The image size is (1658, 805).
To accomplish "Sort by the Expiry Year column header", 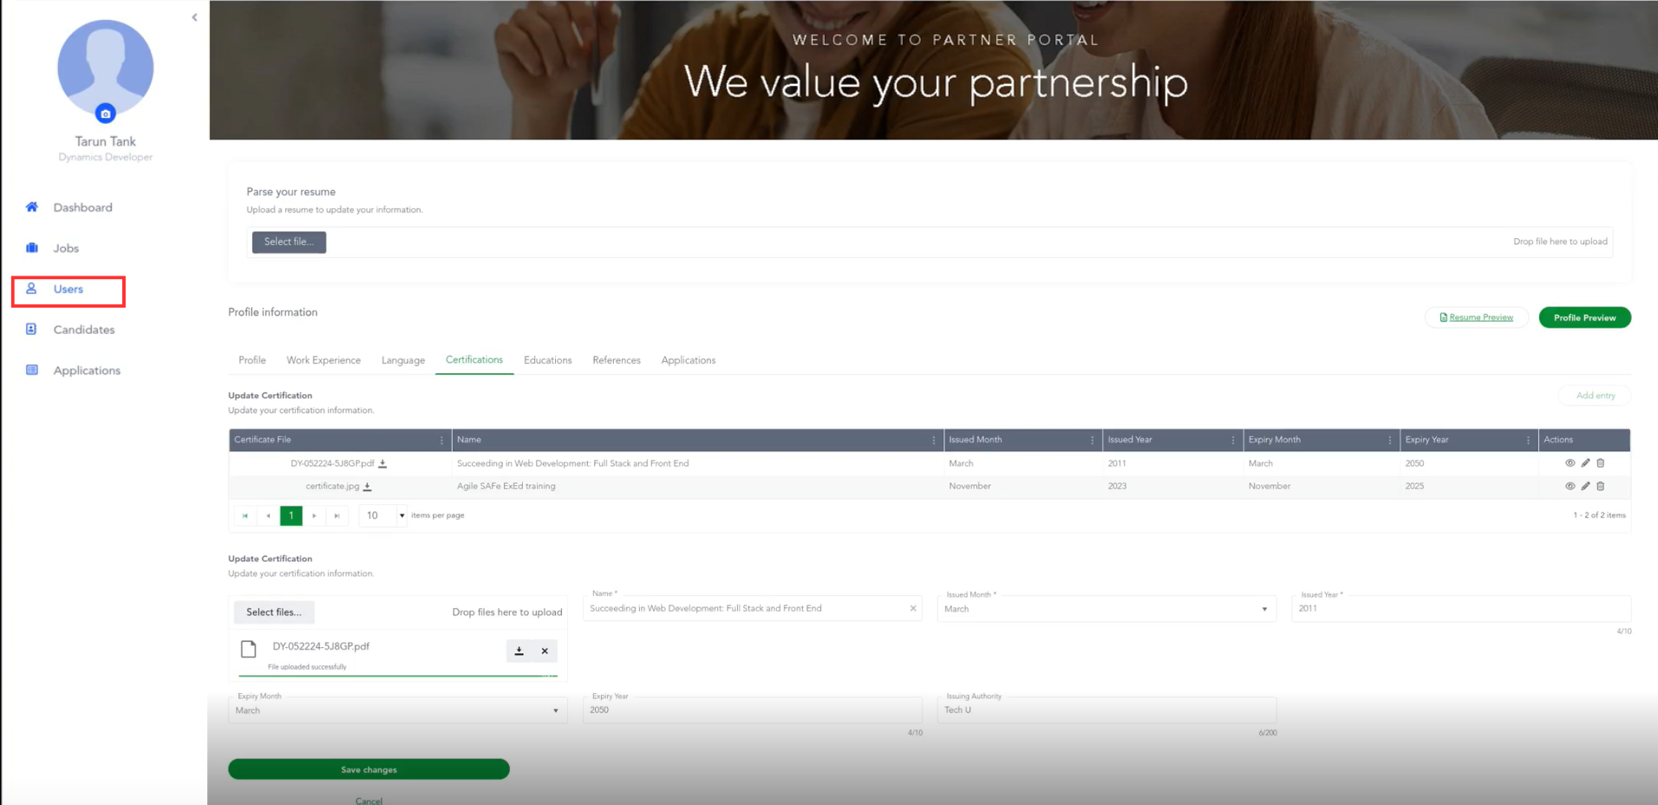I will pos(1427,440).
